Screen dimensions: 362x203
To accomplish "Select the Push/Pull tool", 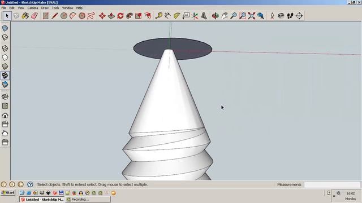I will click(x=111, y=16).
